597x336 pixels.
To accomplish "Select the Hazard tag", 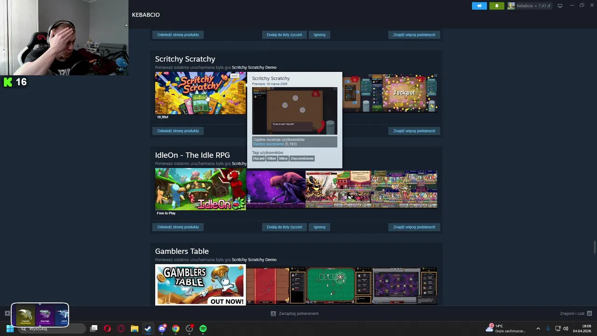I will coord(259,158).
